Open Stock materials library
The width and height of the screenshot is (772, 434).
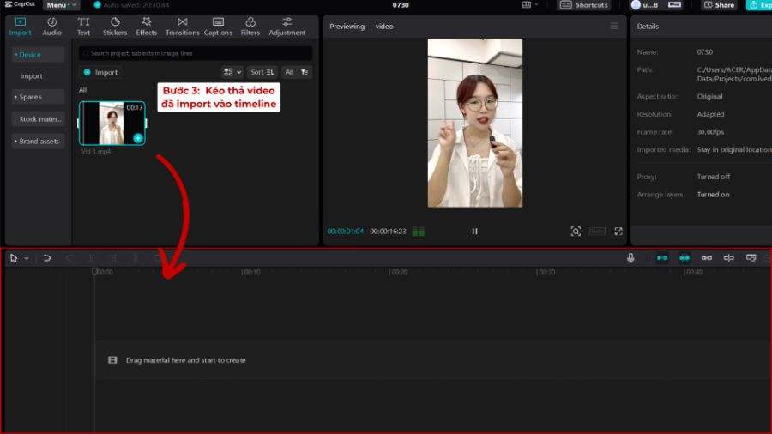(x=38, y=119)
